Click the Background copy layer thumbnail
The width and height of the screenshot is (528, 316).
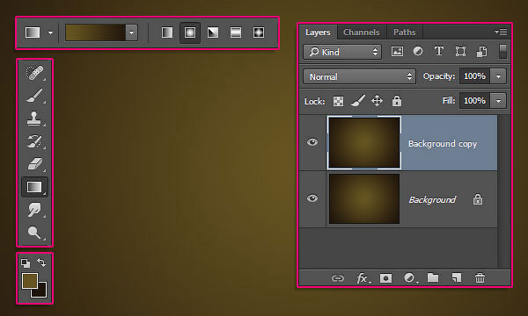(x=364, y=142)
